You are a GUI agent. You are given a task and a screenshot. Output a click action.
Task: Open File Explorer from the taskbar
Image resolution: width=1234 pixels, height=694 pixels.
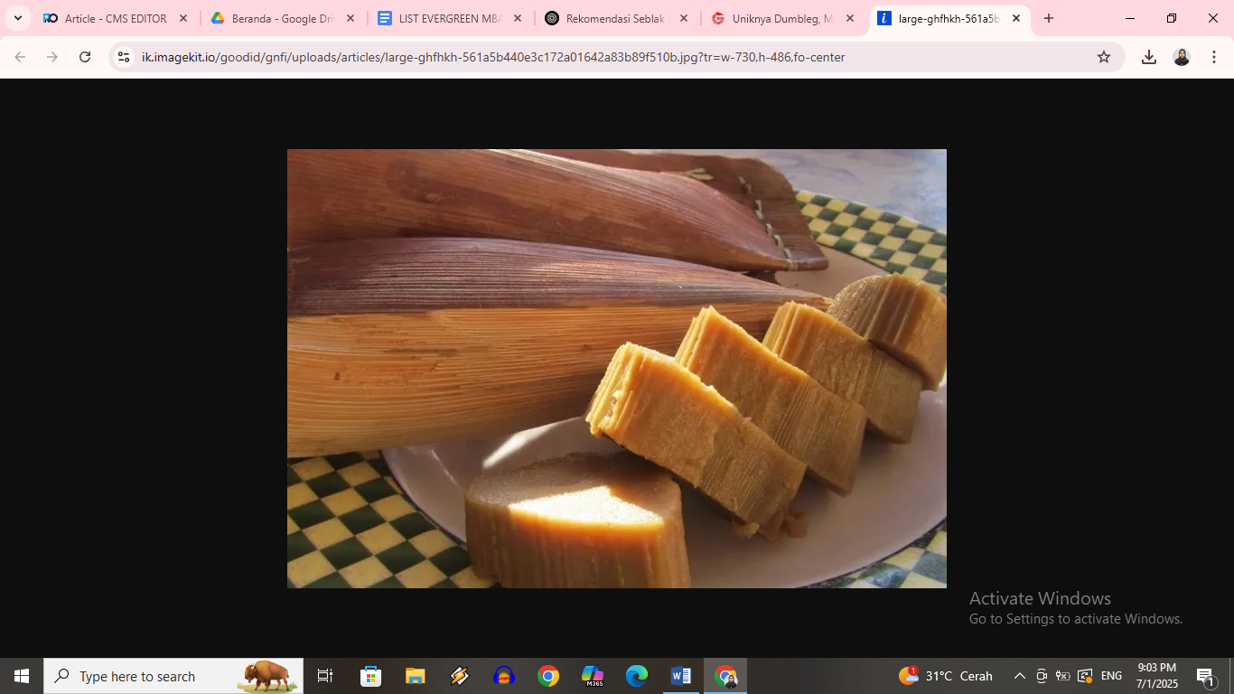tap(415, 676)
